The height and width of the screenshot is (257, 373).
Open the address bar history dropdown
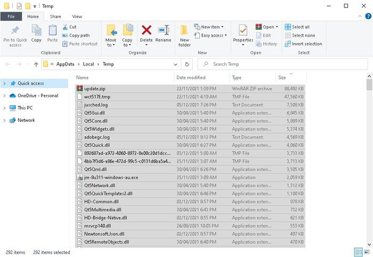(x=175, y=64)
